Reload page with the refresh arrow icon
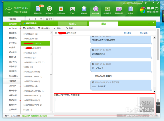164x121 pixels. point(41,19)
